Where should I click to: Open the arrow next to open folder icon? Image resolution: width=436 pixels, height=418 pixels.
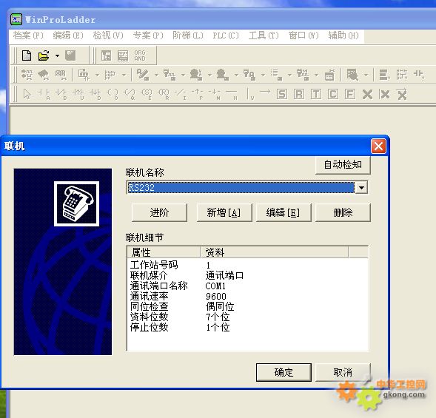click(x=57, y=55)
